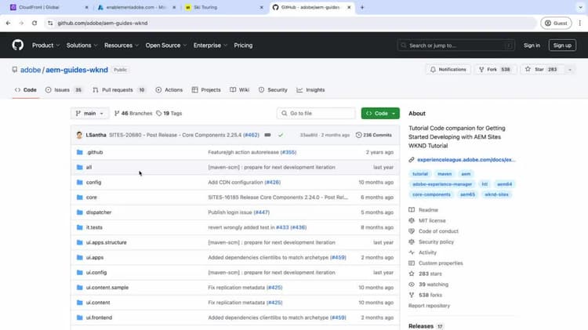
Task: Open the Activity link
Action: [427, 252]
